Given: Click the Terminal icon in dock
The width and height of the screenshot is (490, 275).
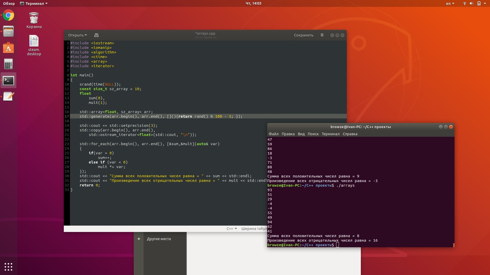Looking at the screenshot, I should (8, 80).
